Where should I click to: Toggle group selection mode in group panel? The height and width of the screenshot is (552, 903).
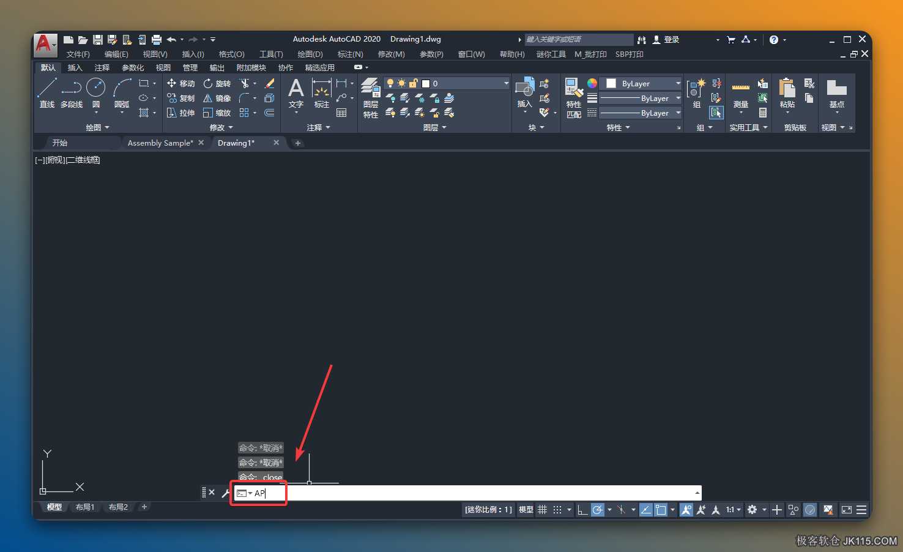(x=716, y=113)
